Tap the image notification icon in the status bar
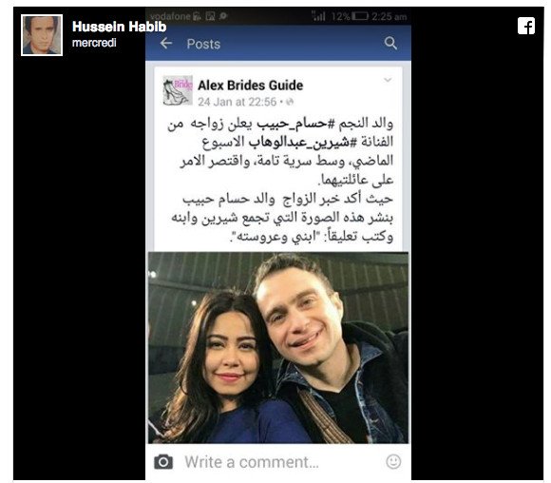The image size is (551, 483). click(x=210, y=16)
